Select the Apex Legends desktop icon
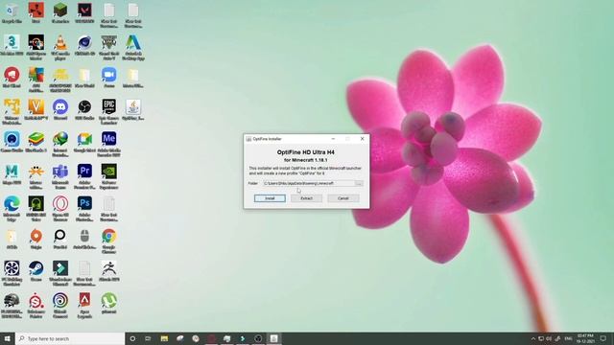This screenshot has width=614, height=345. [84, 306]
